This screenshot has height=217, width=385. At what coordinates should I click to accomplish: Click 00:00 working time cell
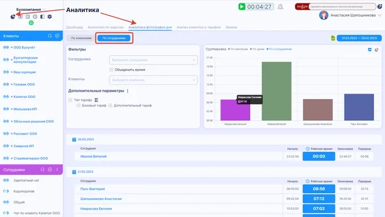tap(319, 156)
